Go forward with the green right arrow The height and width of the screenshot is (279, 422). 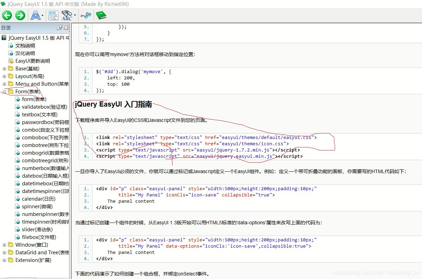pos(20,15)
